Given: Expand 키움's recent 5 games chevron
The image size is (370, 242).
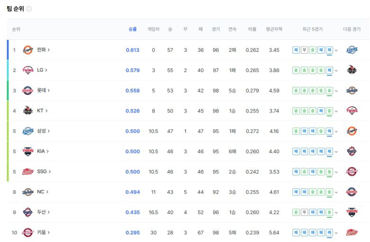Looking at the screenshot, I should (x=336, y=233).
